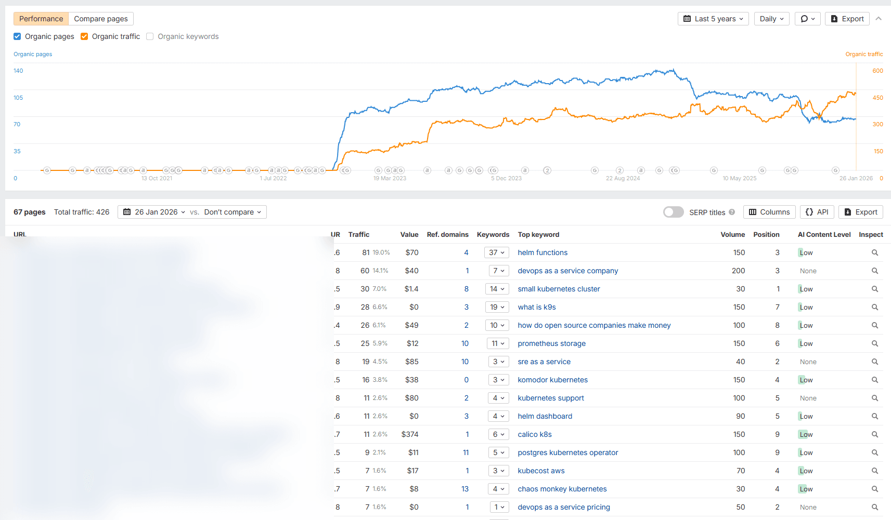
Task: Inspect the calico k8s row
Action: pos(875,434)
